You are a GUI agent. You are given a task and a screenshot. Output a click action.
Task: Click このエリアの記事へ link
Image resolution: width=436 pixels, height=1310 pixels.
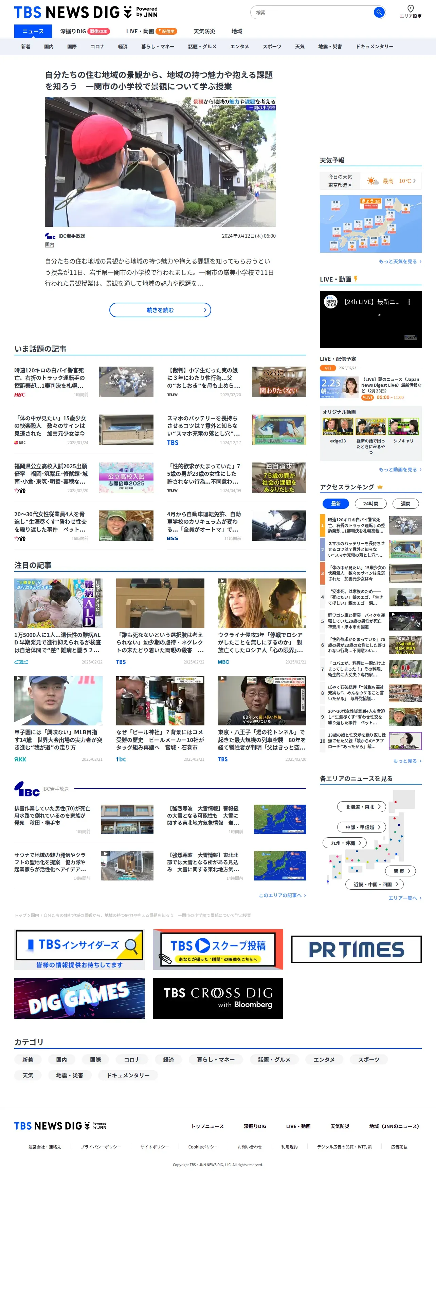pyautogui.click(x=282, y=895)
